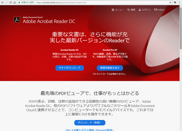Open the 必要システム構成 link

click(x=84, y=130)
